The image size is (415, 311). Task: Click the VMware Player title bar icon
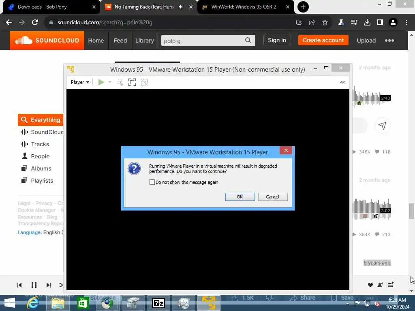71,69
